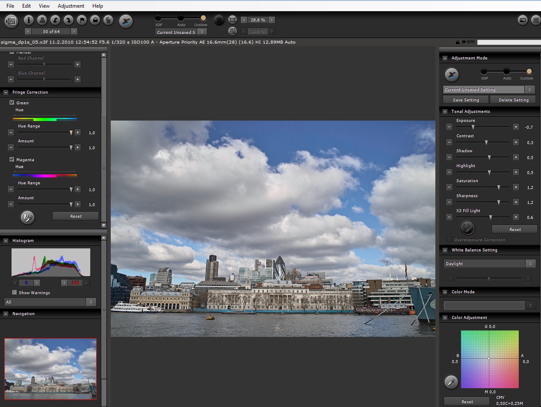Rotate the image left with the toolbar icon
This screenshot has width=541, height=407.
[55, 20]
